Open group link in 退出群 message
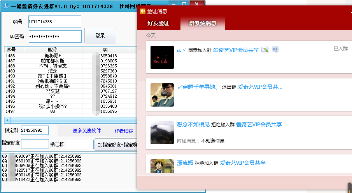The height and width of the screenshot is (193, 352). (x=260, y=87)
